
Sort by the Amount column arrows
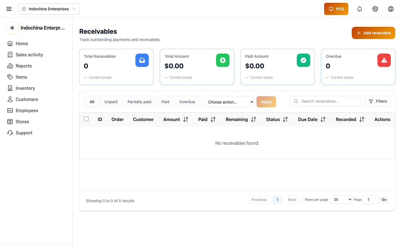tap(186, 119)
